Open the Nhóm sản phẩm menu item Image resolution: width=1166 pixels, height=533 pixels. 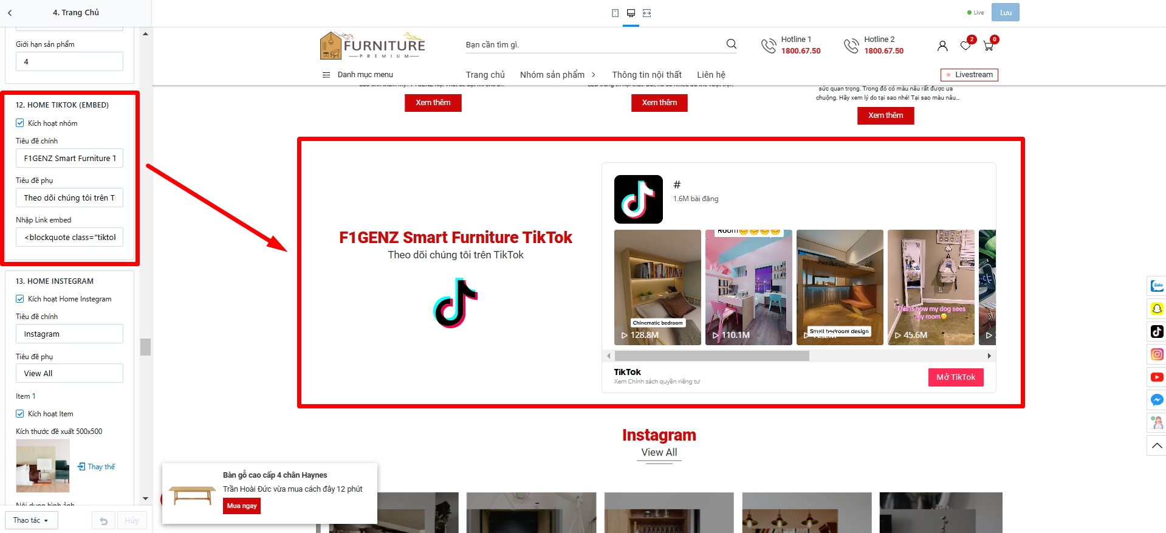click(552, 75)
